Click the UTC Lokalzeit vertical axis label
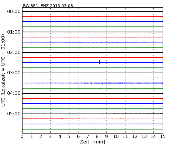185x148 pixels. pos(3,70)
